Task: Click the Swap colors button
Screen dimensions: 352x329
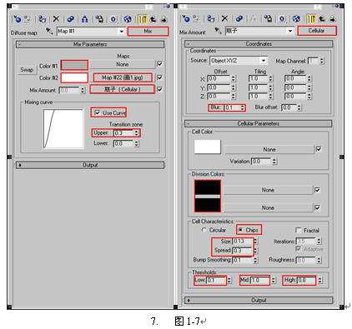Action: (27, 70)
